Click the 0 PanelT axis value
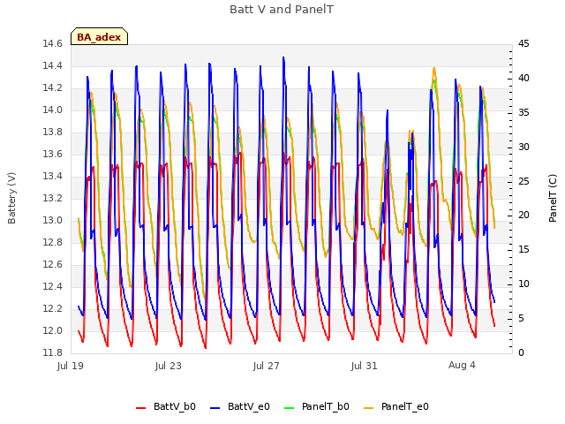565x424 pixels. coord(521,352)
